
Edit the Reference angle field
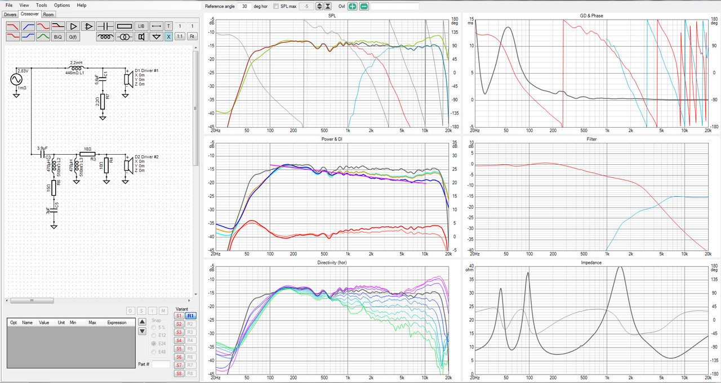click(x=244, y=6)
